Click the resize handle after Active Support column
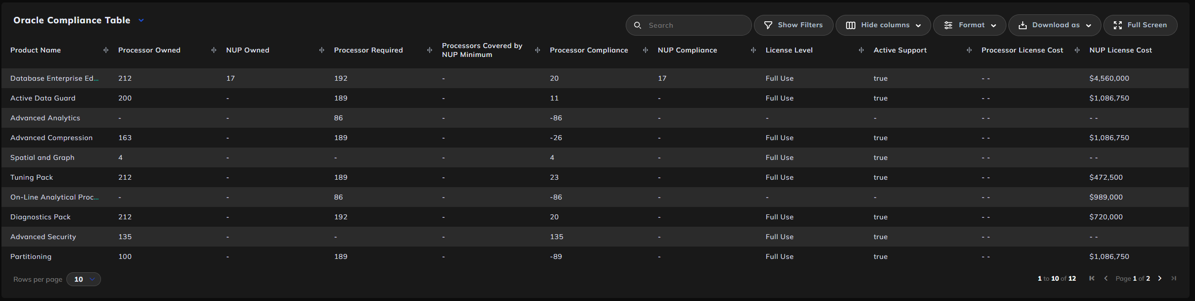 (969, 50)
